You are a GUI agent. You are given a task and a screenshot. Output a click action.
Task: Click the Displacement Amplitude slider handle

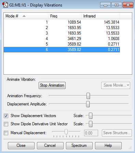[88, 104]
